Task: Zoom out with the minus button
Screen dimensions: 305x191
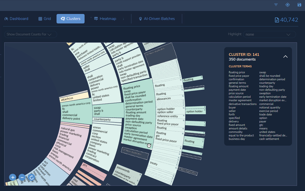Action: [x=22, y=177]
